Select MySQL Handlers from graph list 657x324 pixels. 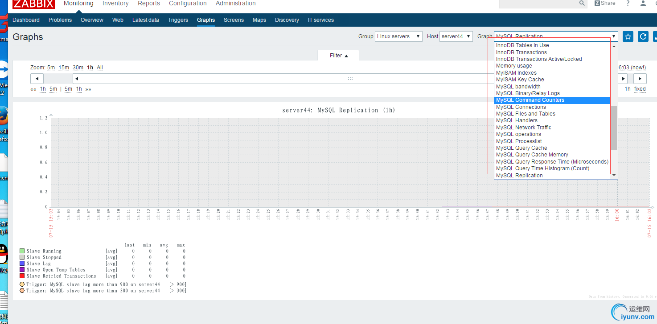point(552,120)
